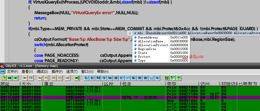260x111 pixels.
Task: Click the Restart program rewind icon
Action: pyautogui.click(x=10, y=78)
